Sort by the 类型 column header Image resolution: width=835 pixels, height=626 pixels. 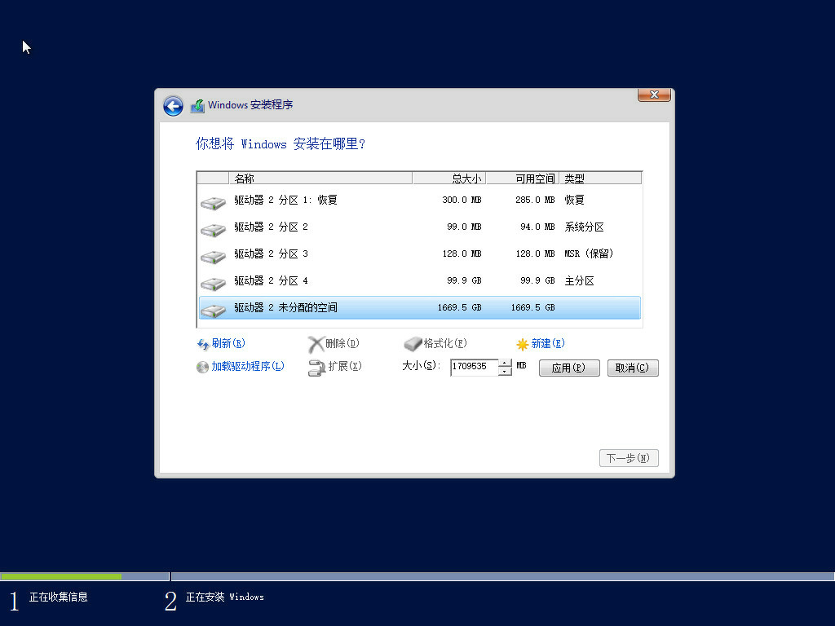(600, 179)
